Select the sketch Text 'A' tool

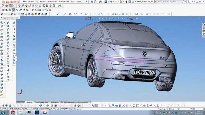pyautogui.click(x=127, y=14)
